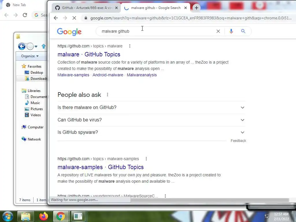The height and width of the screenshot is (222, 296).
Task: Click the up arrow in Explorer toolbar
Action: point(44,46)
